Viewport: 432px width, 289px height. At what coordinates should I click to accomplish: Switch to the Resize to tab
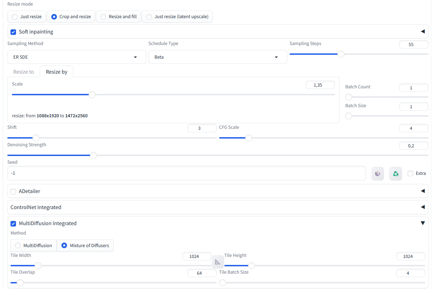pyautogui.click(x=23, y=72)
